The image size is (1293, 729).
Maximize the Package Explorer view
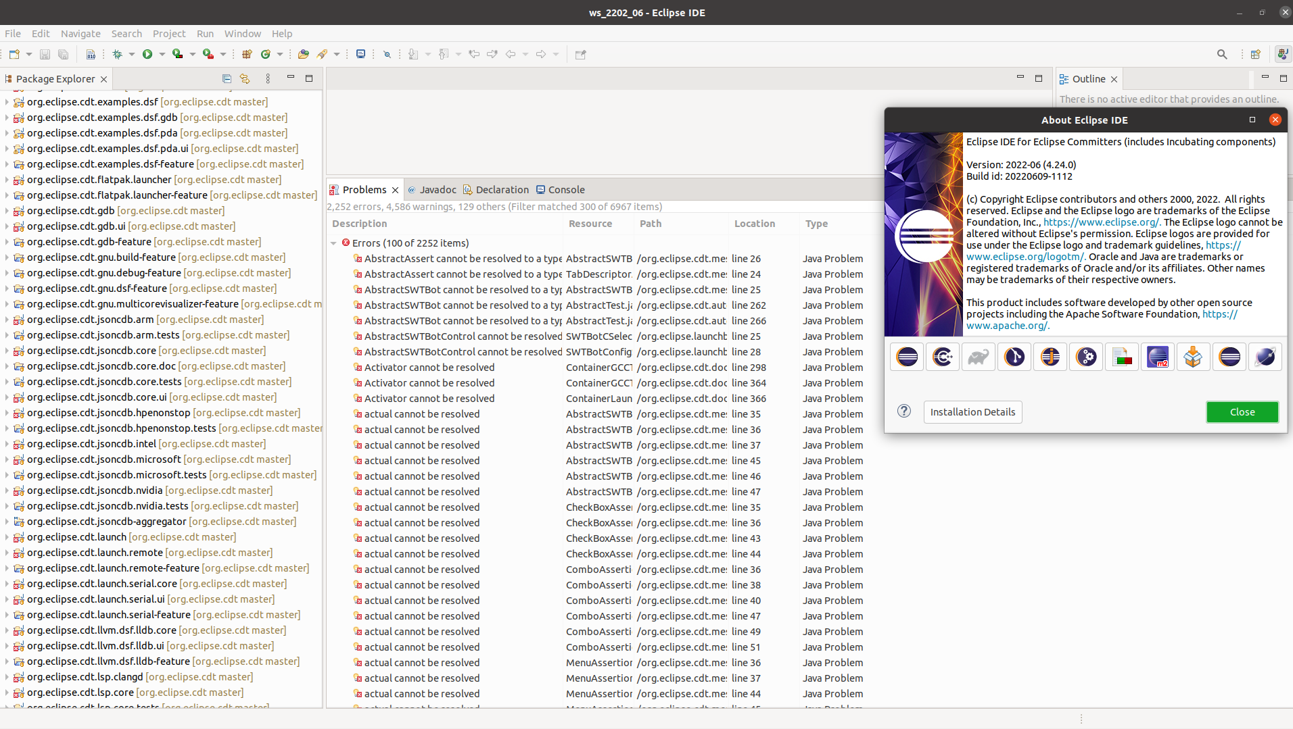coord(309,78)
